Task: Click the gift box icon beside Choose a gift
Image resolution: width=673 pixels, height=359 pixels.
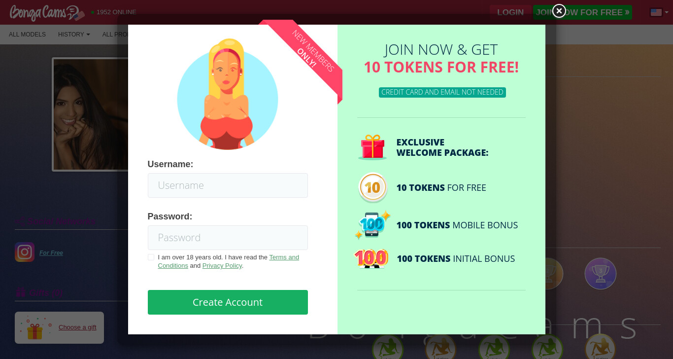Action: pyautogui.click(x=36, y=327)
